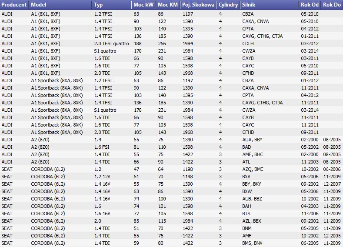
Task: Sort by Moc kW column header
Action: (143, 5)
